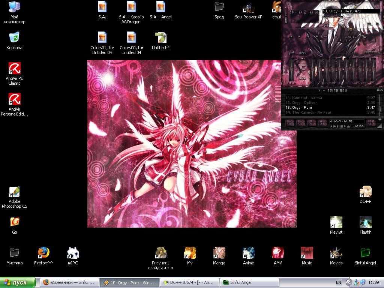This screenshot has height=288, width=384.
Task: Toggle Winamp repeat button next to Shuffle
Action: tap(364, 36)
